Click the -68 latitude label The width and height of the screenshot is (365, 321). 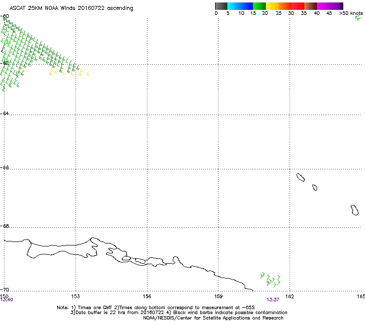point(4,226)
